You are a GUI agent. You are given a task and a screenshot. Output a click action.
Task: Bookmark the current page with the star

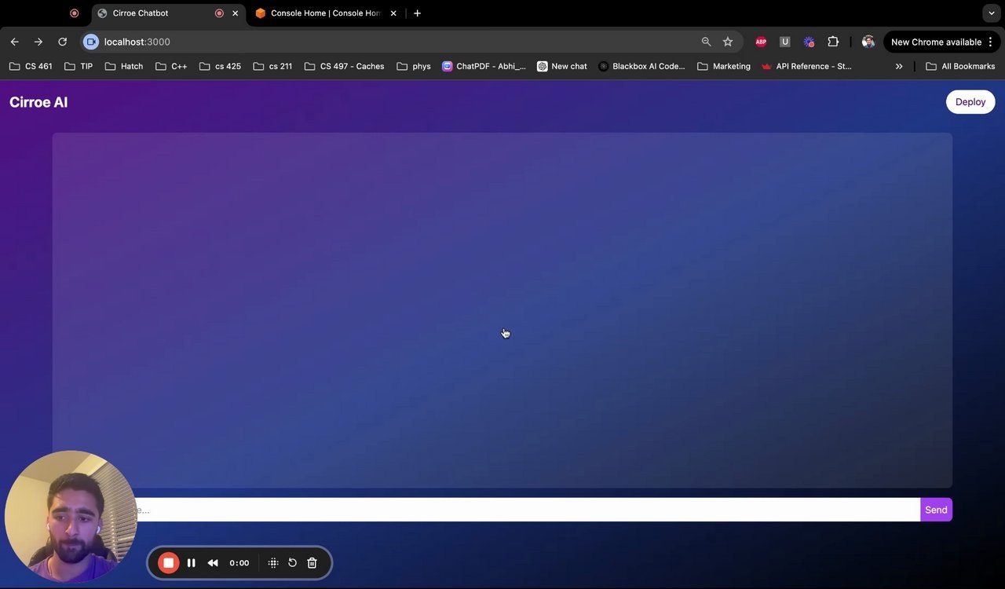click(x=727, y=42)
